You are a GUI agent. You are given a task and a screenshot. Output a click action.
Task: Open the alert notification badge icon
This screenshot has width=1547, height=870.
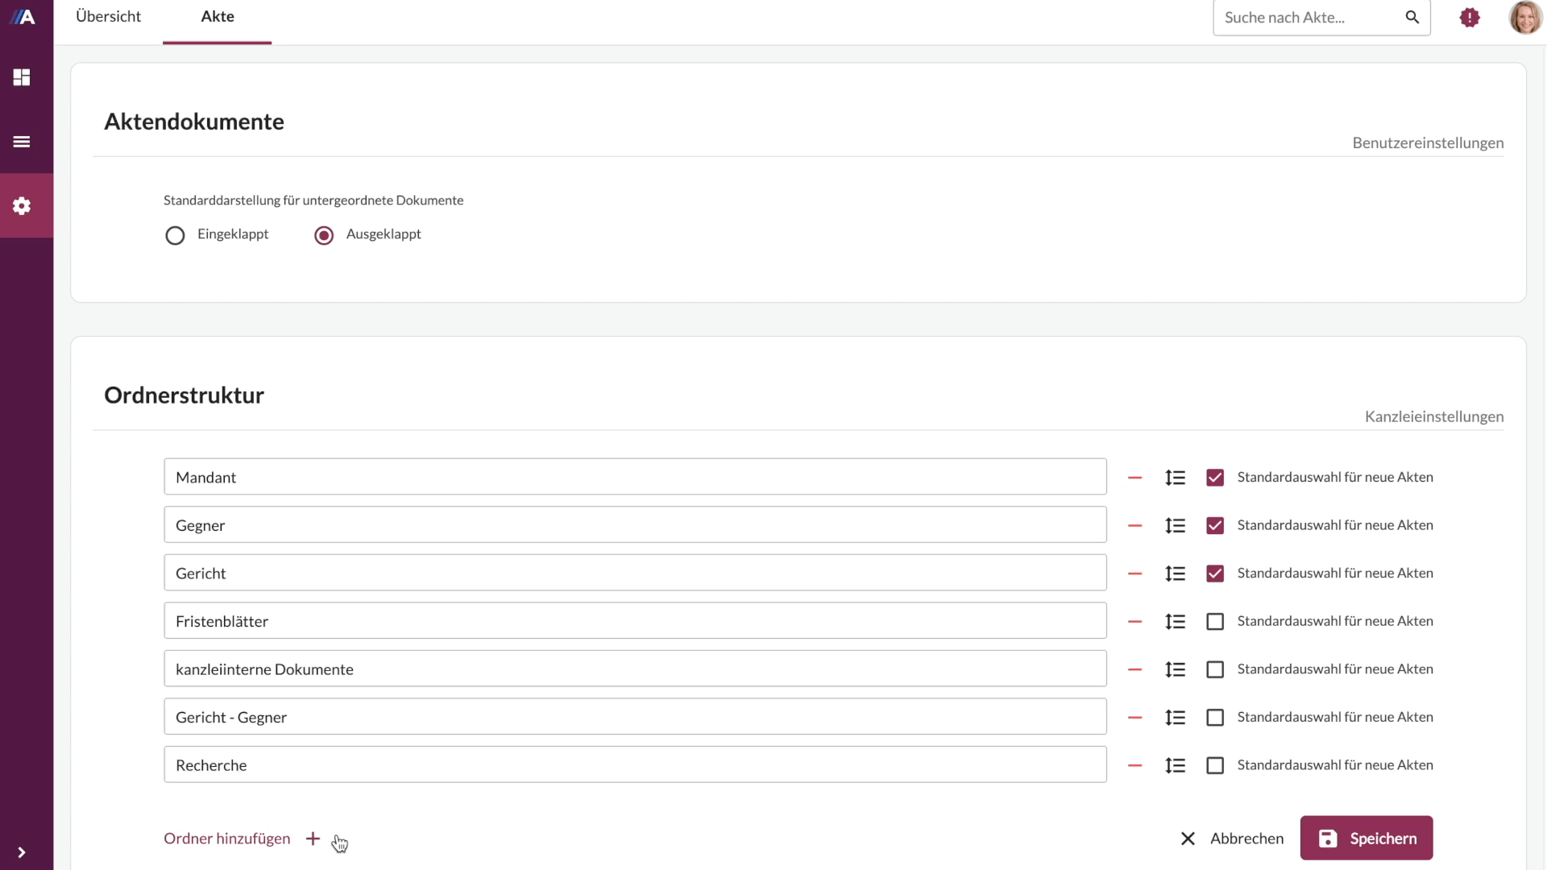coord(1470,17)
